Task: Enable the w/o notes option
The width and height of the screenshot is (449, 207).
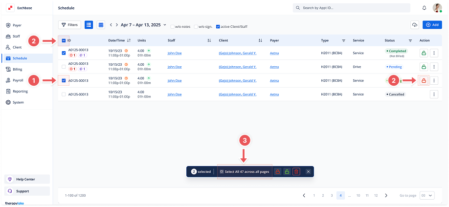Action: pos(172,26)
